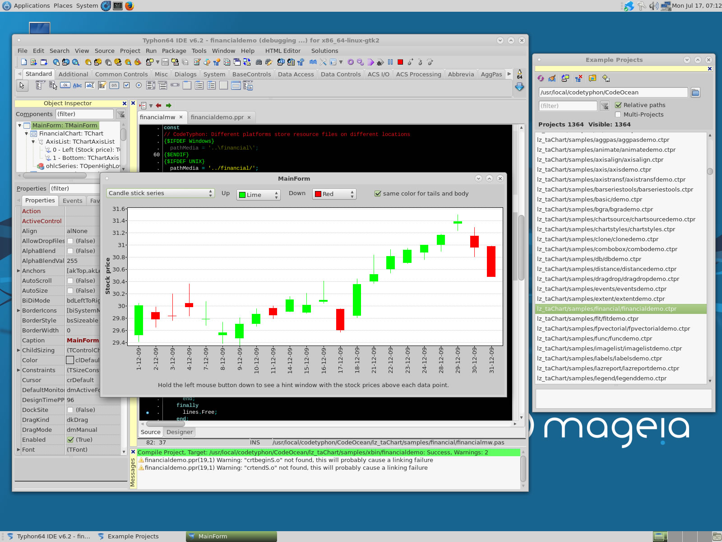Open the Package menu
Screen dimensions: 722x542
pyautogui.click(x=174, y=51)
